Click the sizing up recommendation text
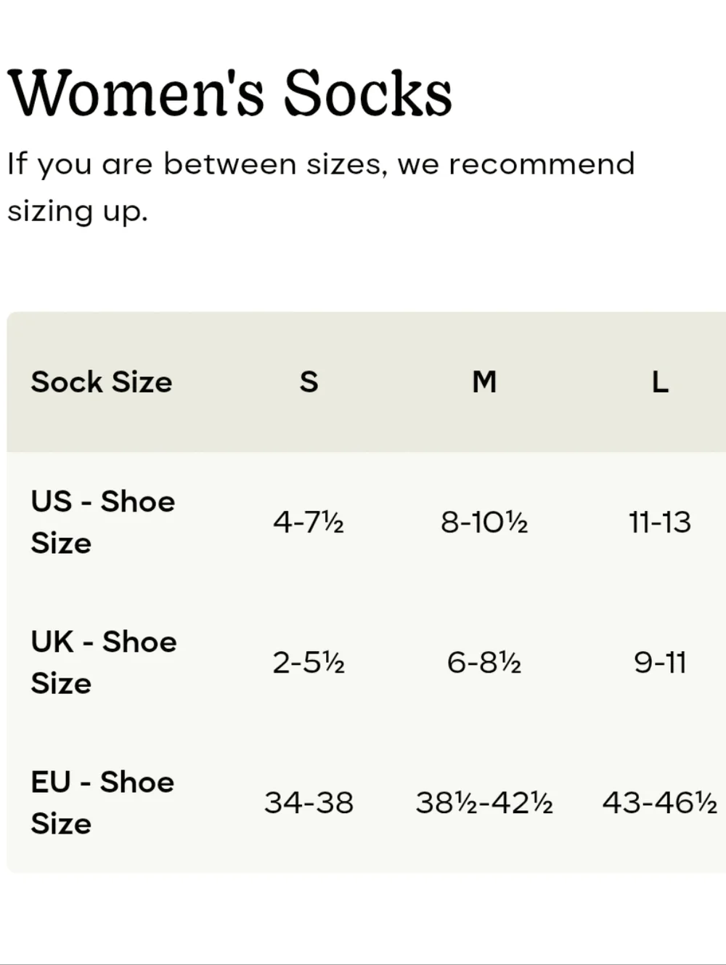This screenshot has height=965, width=726. [x=321, y=187]
